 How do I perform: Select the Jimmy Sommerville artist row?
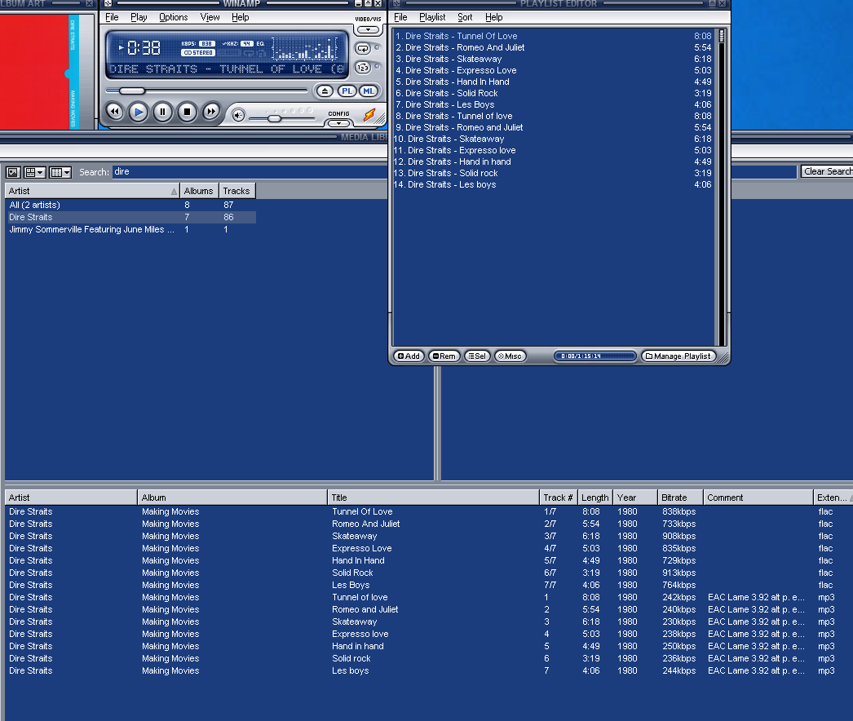130,230
